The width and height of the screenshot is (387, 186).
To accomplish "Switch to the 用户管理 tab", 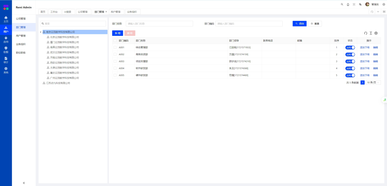I will tap(116, 12).
